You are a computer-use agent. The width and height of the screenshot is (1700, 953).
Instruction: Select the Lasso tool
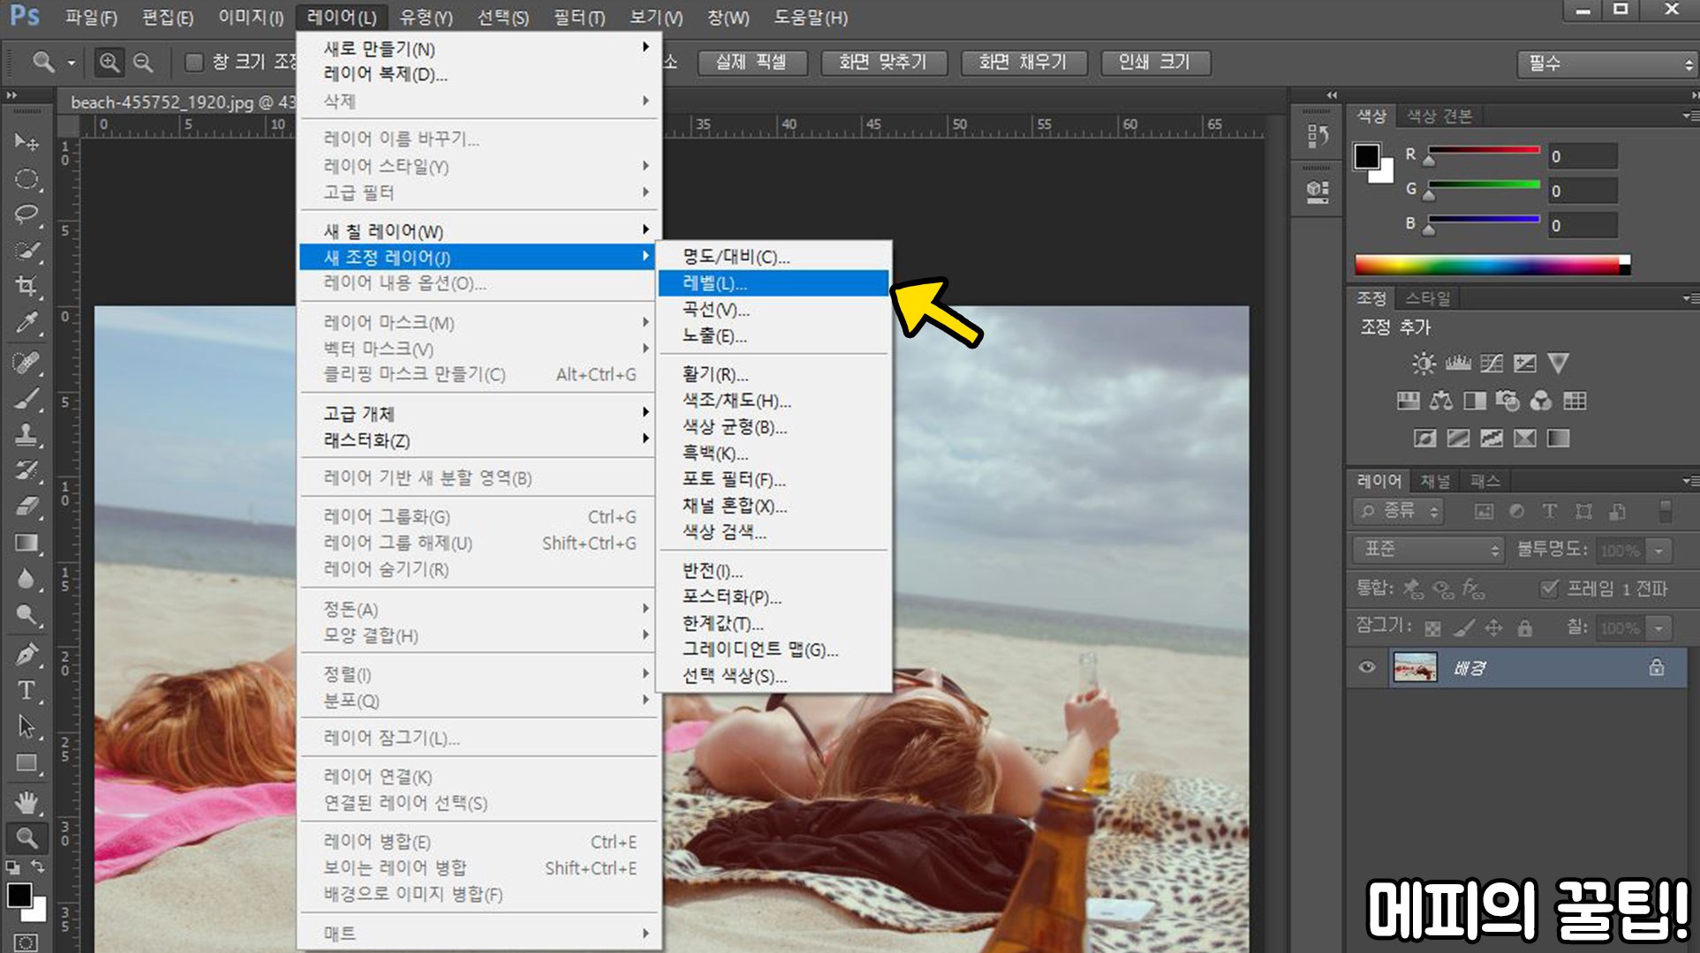(x=26, y=214)
